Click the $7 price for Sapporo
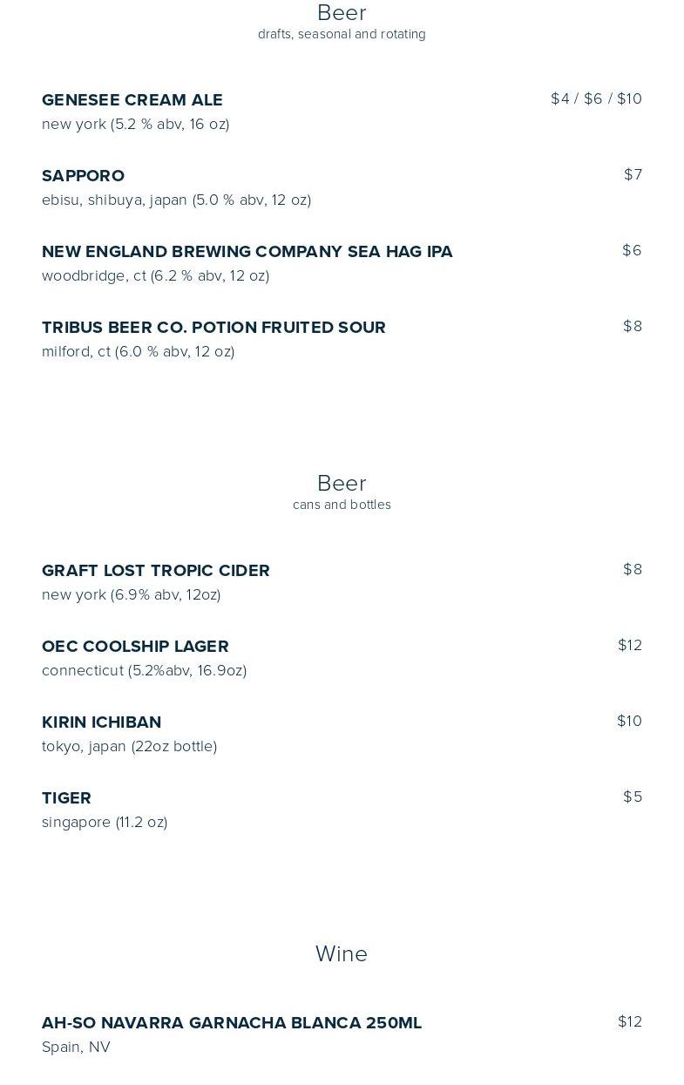This screenshot has width=684, height=1085. click(633, 175)
